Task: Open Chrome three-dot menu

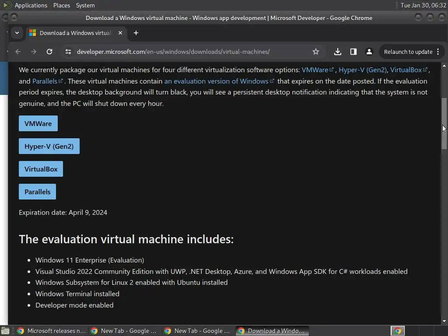Action: pos(438,52)
